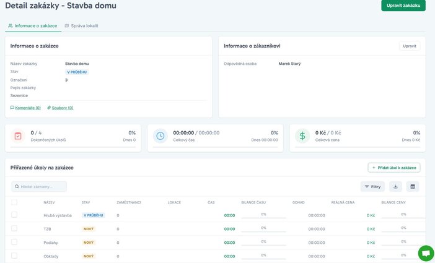
Task: Switch to the Správa lokalit tab
Action: tap(81, 26)
